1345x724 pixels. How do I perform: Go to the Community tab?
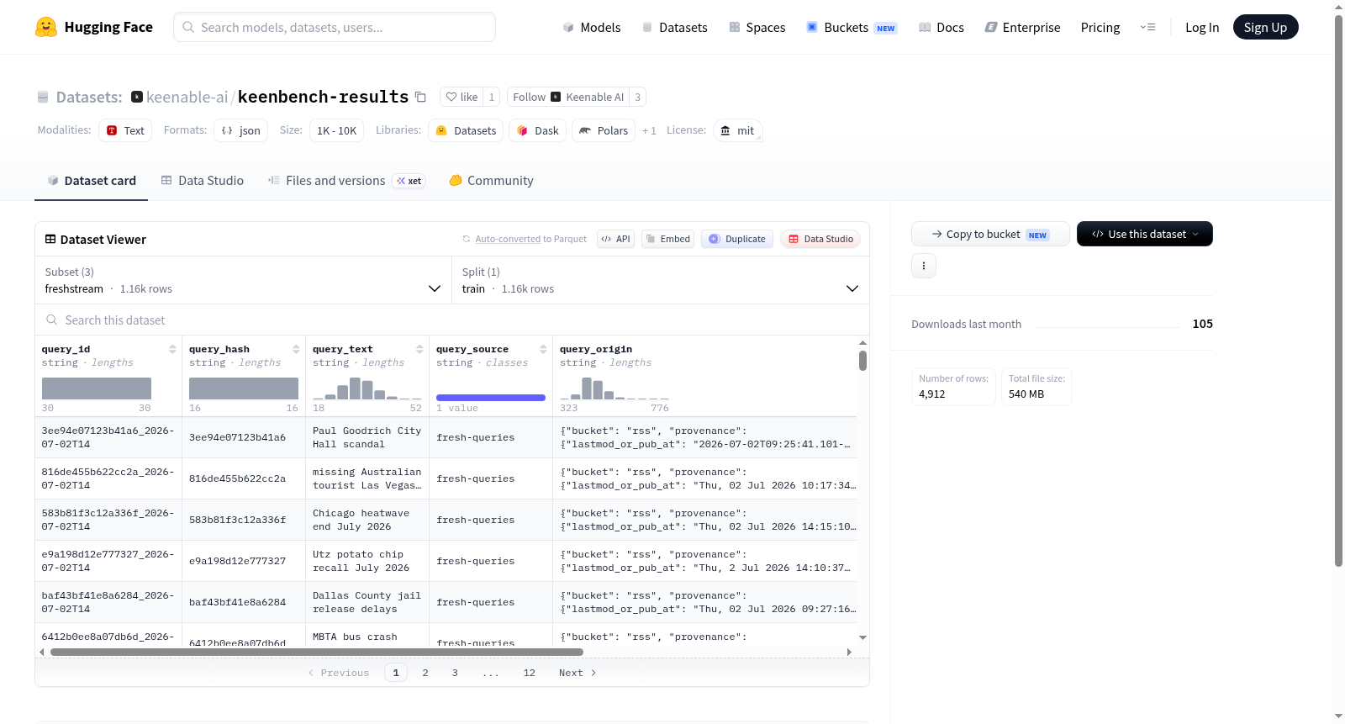[492, 181]
